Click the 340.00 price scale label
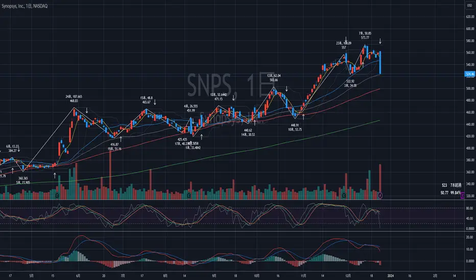Image resolution: width=476 pixels, height=280 pixels. tap(470, 184)
